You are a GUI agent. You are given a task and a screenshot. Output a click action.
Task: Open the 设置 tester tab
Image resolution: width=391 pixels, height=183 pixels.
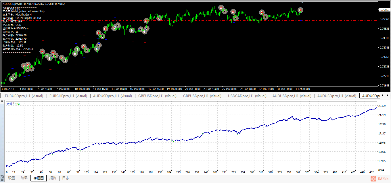pyautogui.click(x=11, y=178)
